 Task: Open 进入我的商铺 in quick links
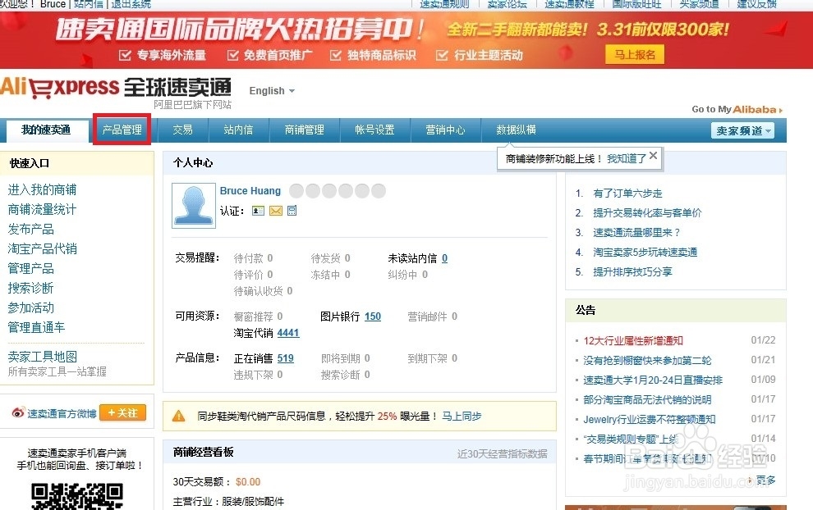(42, 189)
